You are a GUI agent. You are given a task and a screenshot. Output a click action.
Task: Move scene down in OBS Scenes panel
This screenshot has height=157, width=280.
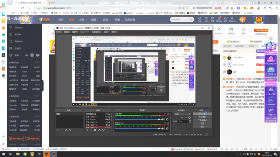[x=70, y=130]
